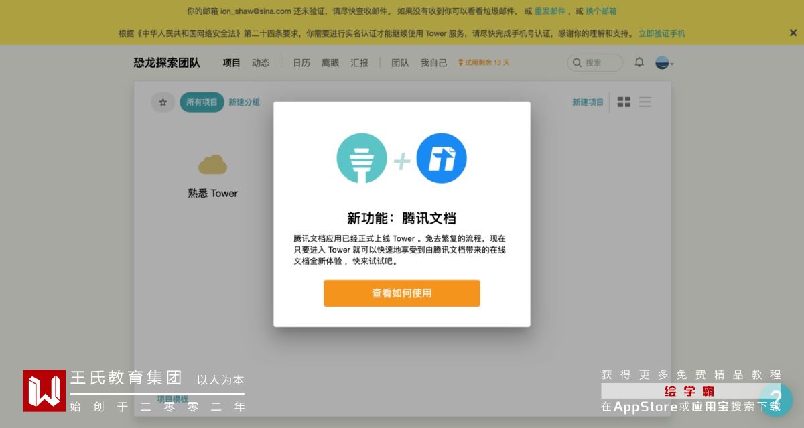Click the Tower logo in the dialog
Screen dimensions: 804x428
tap(362, 159)
